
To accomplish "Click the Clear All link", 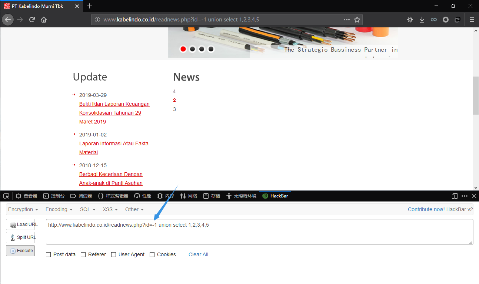I will click(x=198, y=254).
